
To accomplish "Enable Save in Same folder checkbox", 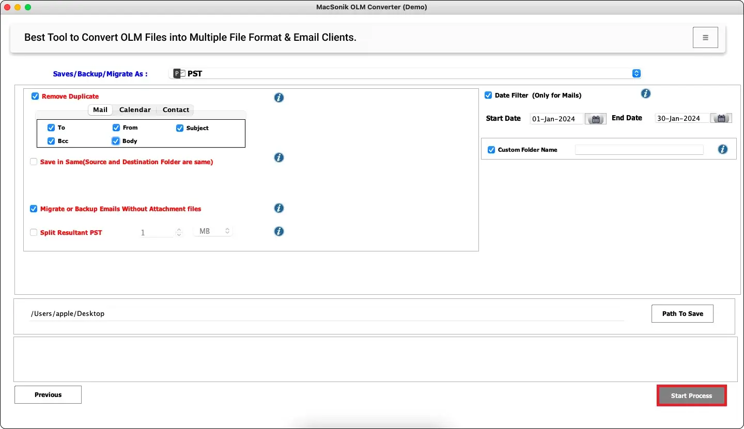I will coord(34,162).
